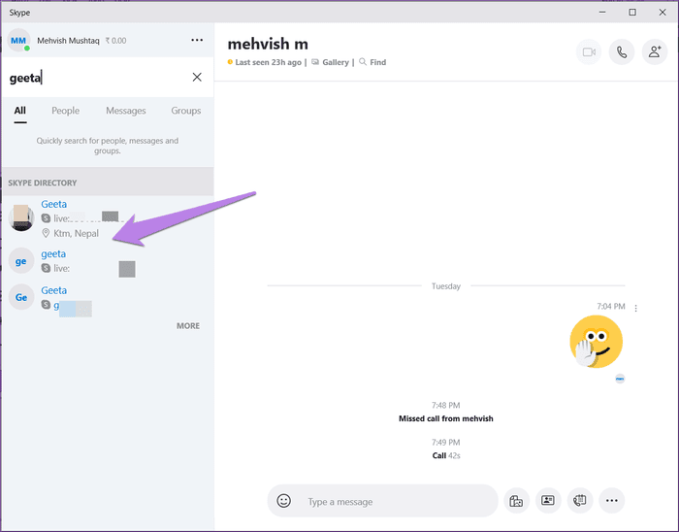Maximize the Skype window

click(632, 12)
